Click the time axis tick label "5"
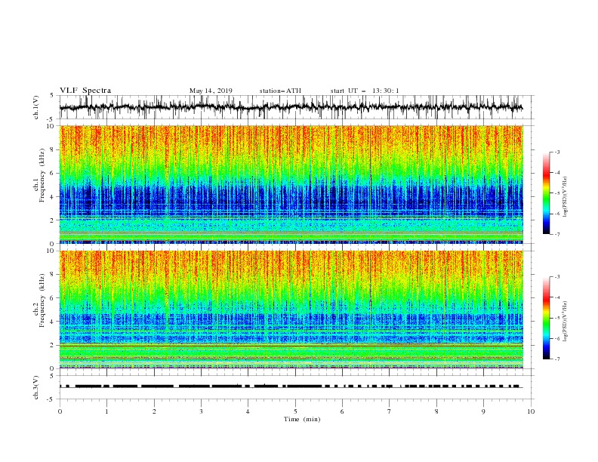Screen dimensions: 598x462 295,411
